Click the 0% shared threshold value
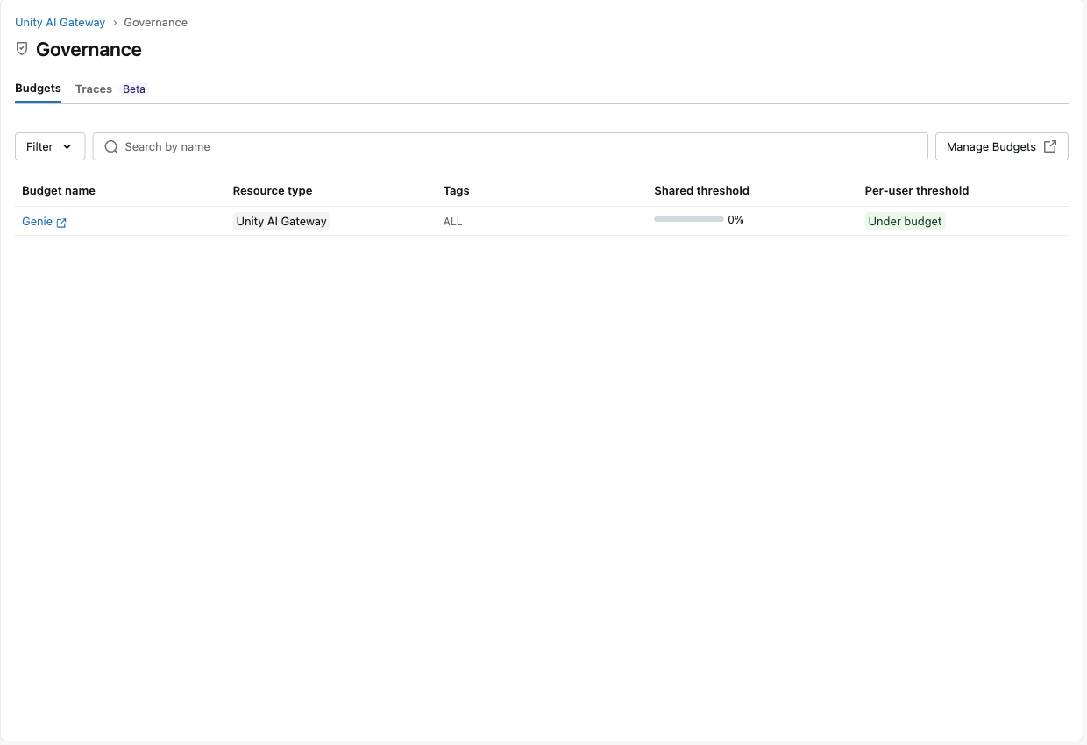 coord(736,220)
